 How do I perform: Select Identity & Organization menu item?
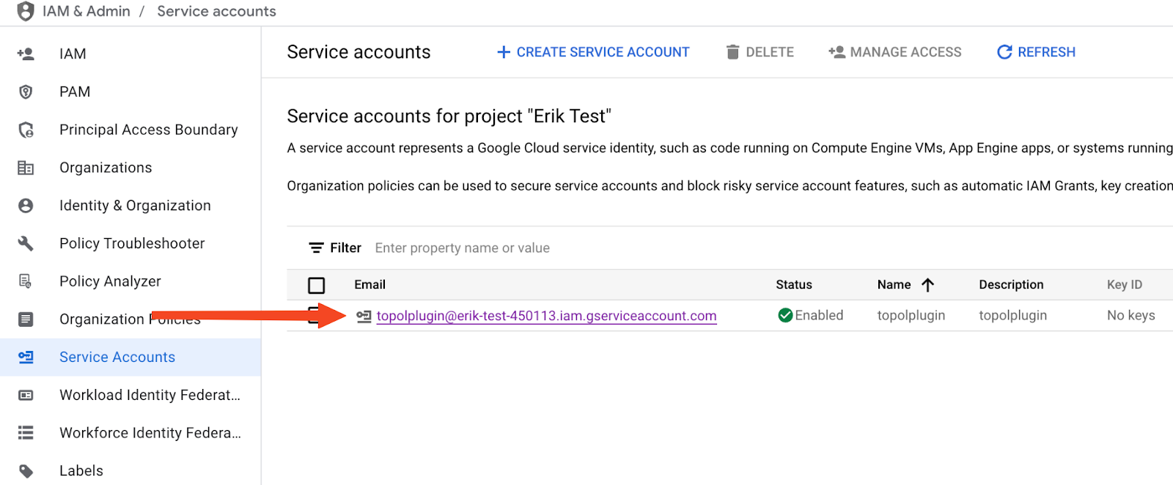[135, 206]
